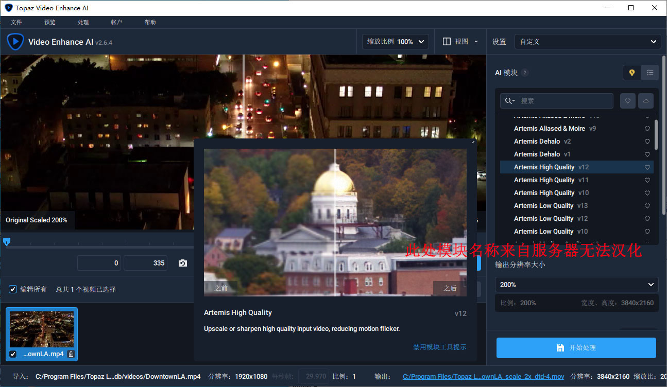Pin the model tooltip popup using pin icon
This screenshot has width=667, height=387.
[x=472, y=142]
